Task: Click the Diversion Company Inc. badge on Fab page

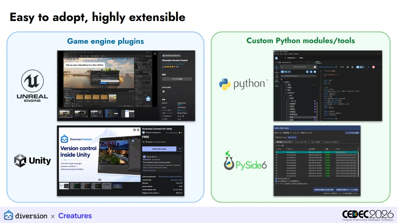Action: (x=172, y=56)
